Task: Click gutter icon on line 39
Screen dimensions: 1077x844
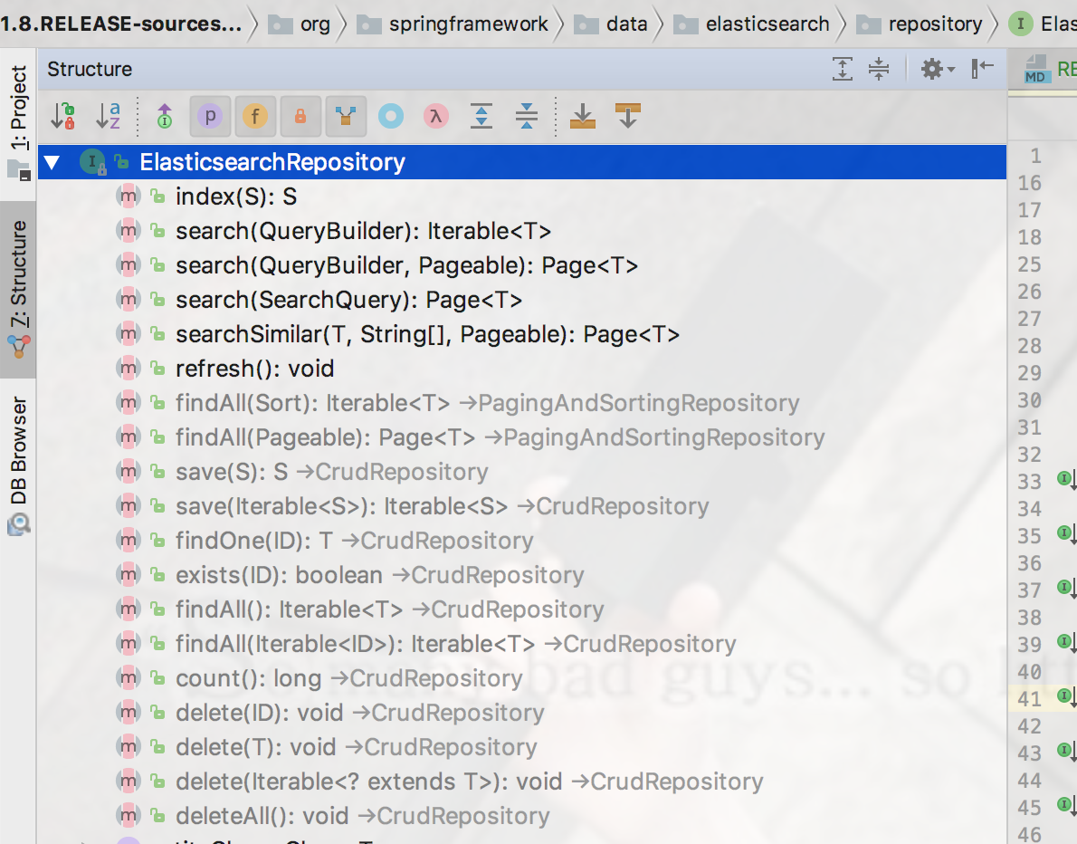Action: (x=1066, y=642)
